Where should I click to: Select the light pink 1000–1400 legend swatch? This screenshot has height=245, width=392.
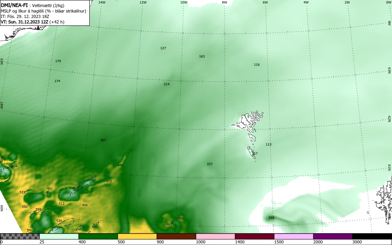click(x=216, y=236)
